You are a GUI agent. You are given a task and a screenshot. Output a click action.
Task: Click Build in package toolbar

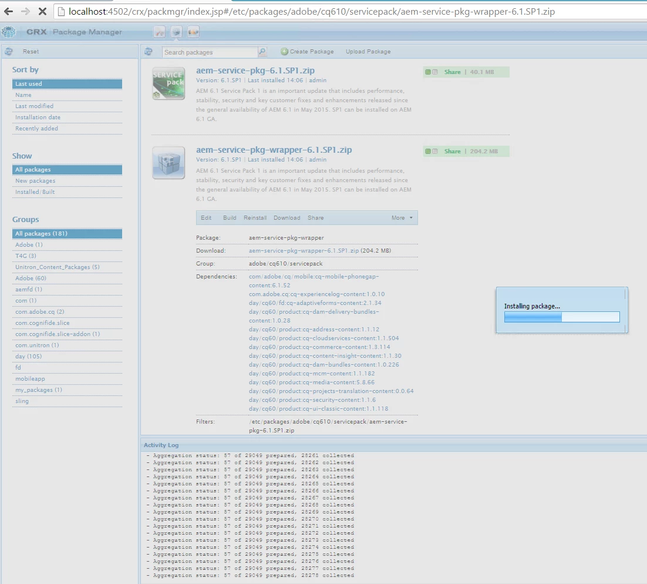[230, 217]
